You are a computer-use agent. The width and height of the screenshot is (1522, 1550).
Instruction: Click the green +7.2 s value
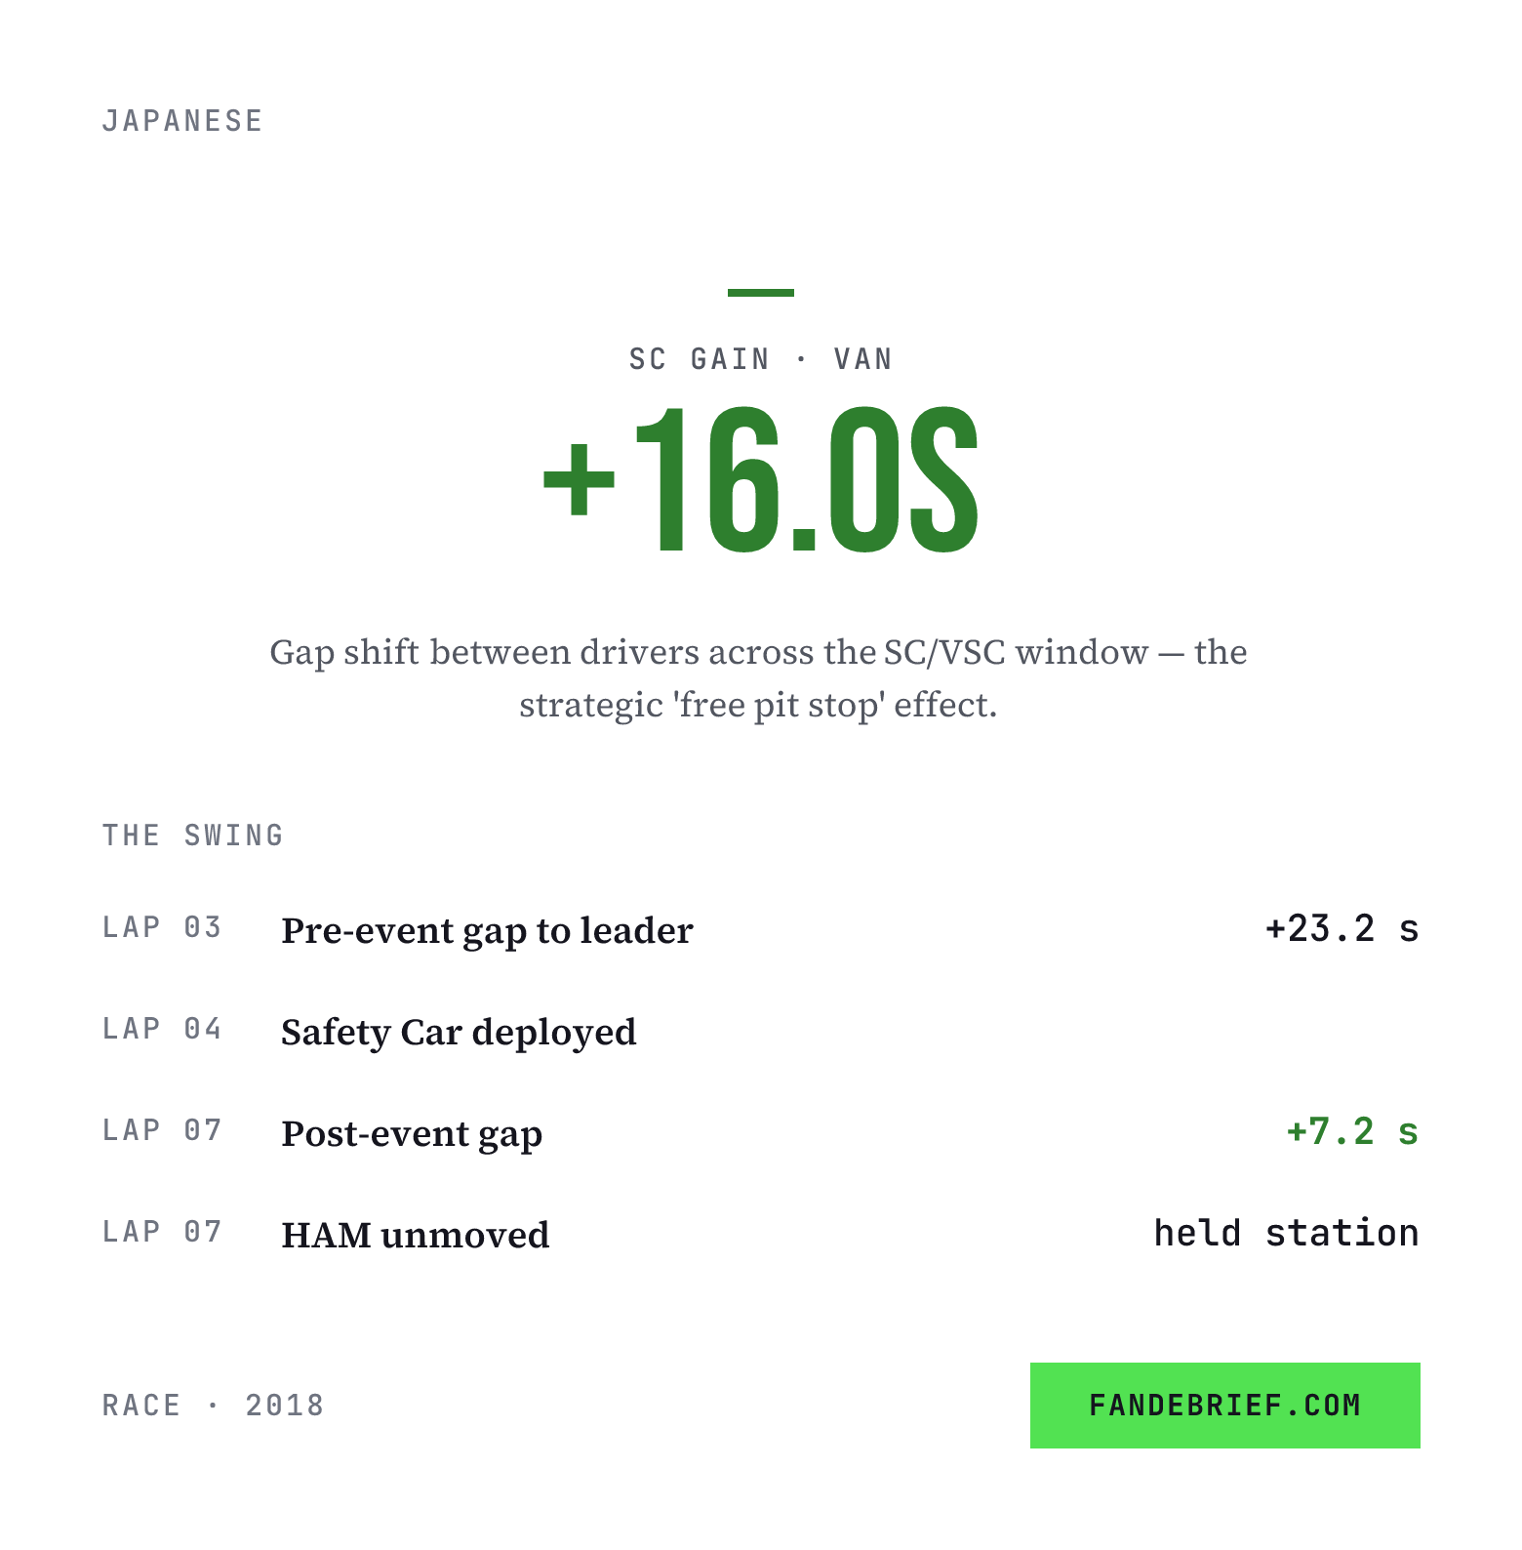[1352, 1131]
